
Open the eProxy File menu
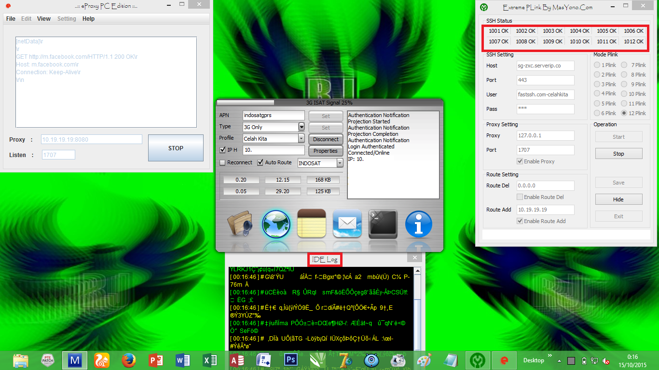(11, 19)
